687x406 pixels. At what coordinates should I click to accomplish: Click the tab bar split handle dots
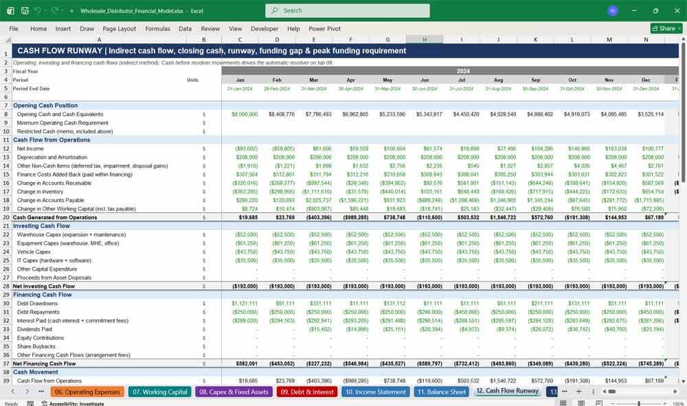pyautogui.click(x=593, y=392)
